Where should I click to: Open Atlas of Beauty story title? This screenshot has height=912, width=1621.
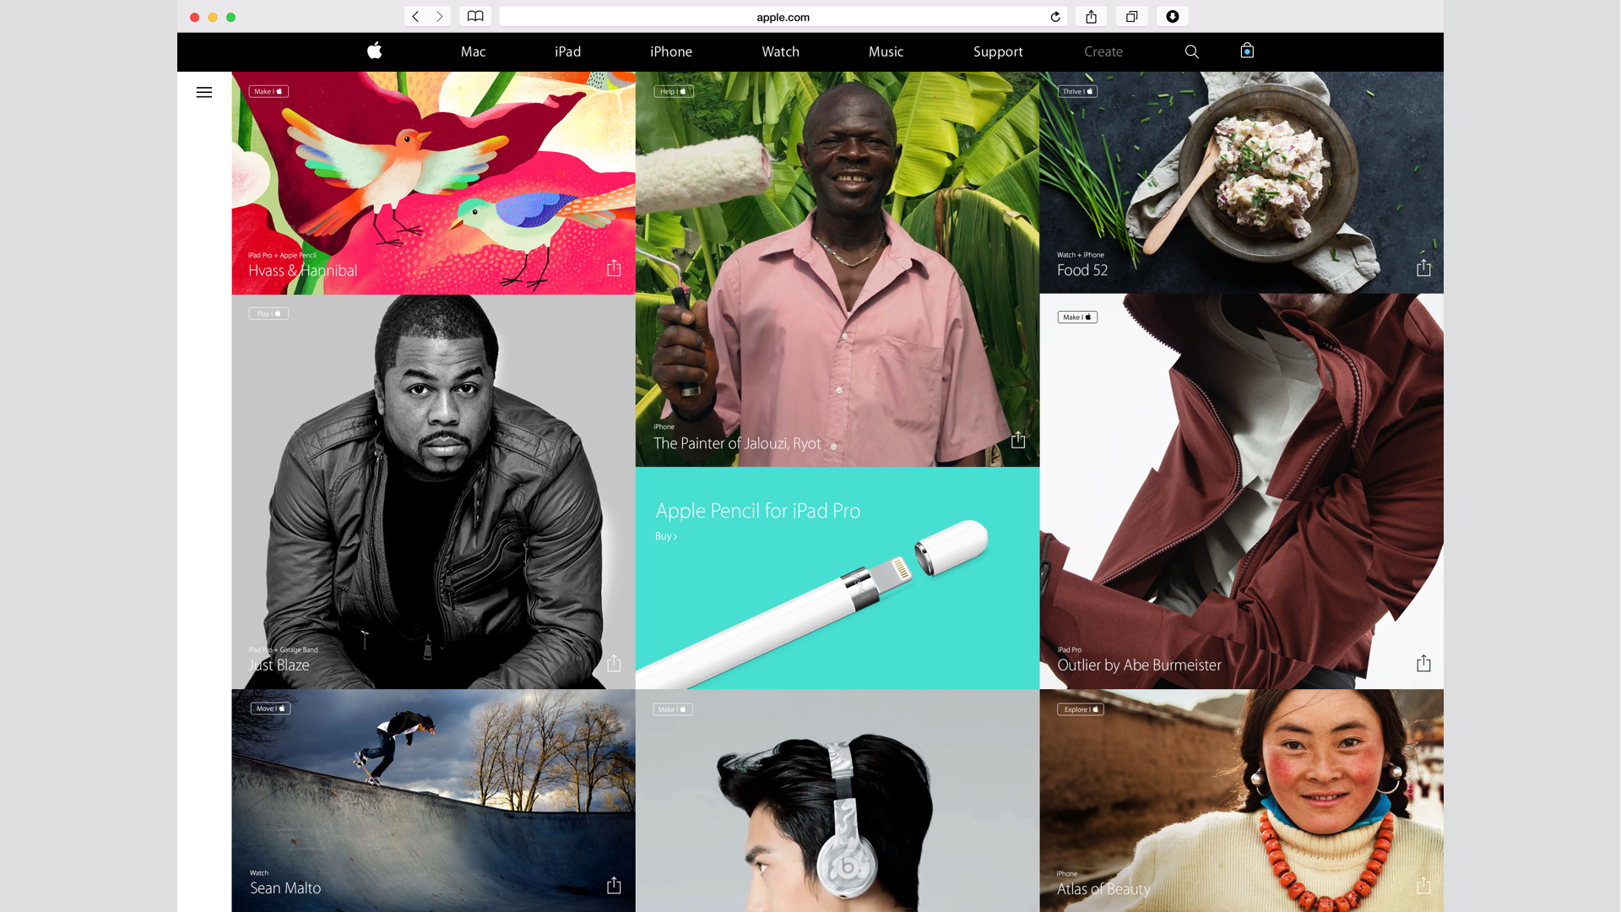click(x=1103, y=889)
